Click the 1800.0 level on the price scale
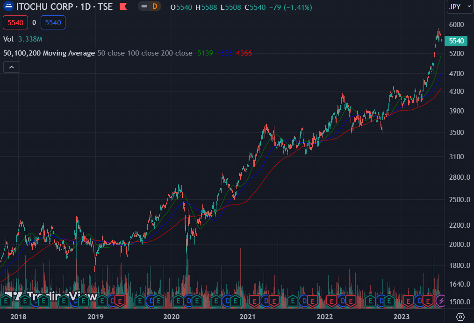474x323 pixels. [460, 266]
